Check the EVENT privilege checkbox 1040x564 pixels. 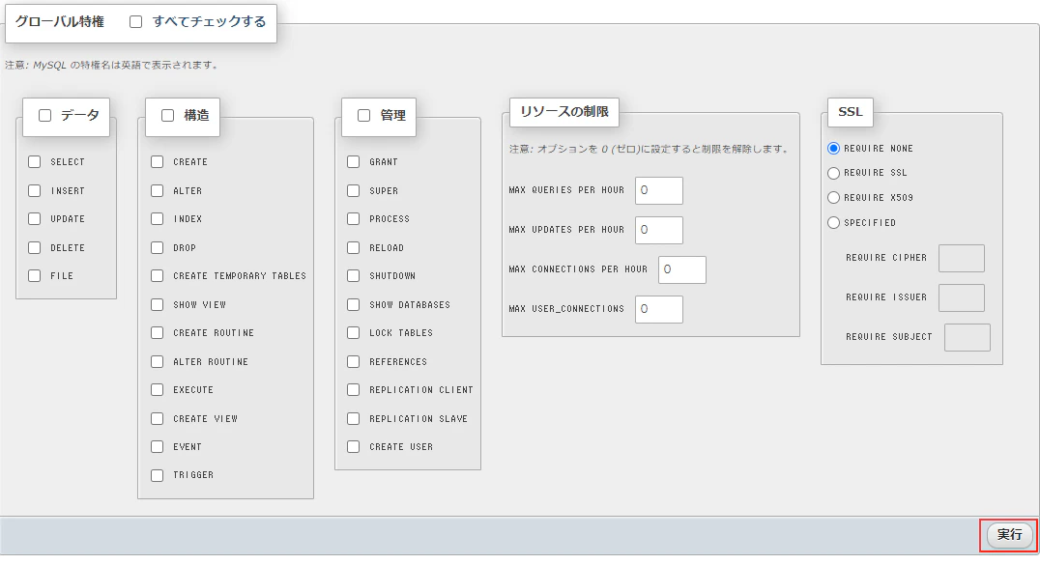coord(158,447)
